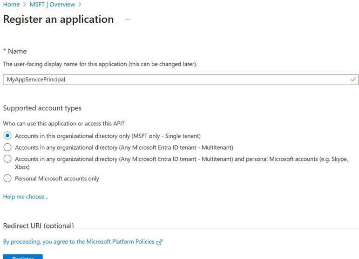Go to Home in the breadcrumb

[x=11, y=5]
